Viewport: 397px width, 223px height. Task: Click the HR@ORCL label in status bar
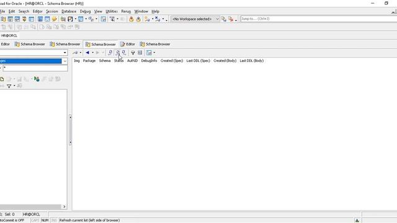(x=32, y=214)
